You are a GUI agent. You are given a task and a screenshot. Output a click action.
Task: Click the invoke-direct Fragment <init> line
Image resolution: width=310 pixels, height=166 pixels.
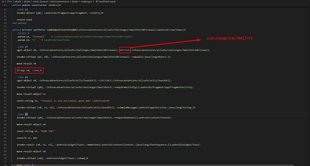(60, 13)
